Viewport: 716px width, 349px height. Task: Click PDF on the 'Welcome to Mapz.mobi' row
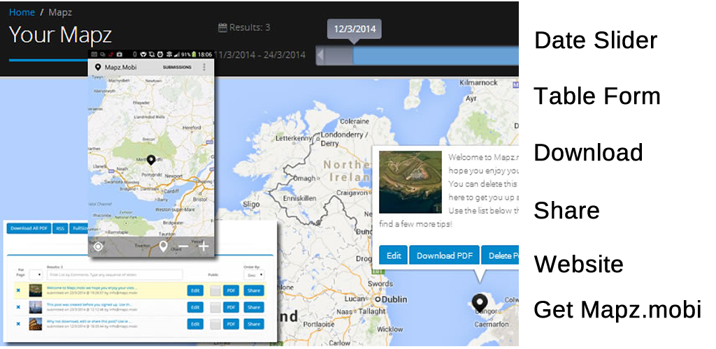pyautogui.click(x=231, y=290)
